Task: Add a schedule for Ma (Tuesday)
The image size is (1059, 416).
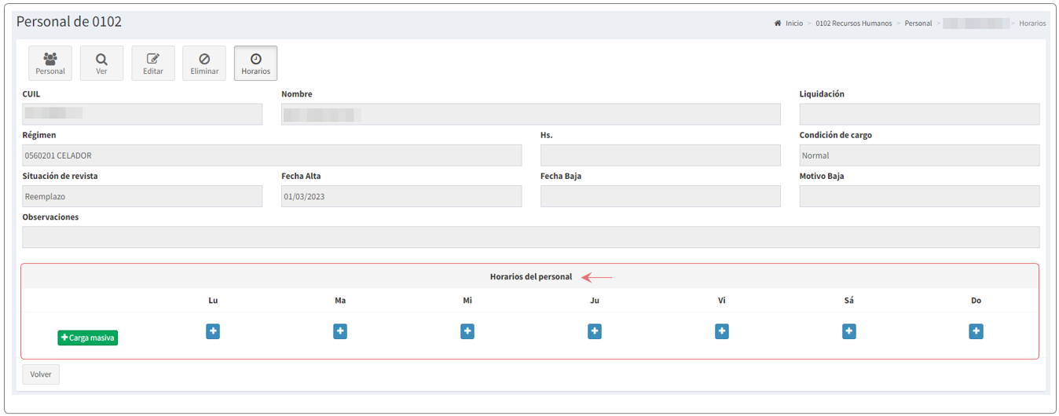Action: pos(340,332)
